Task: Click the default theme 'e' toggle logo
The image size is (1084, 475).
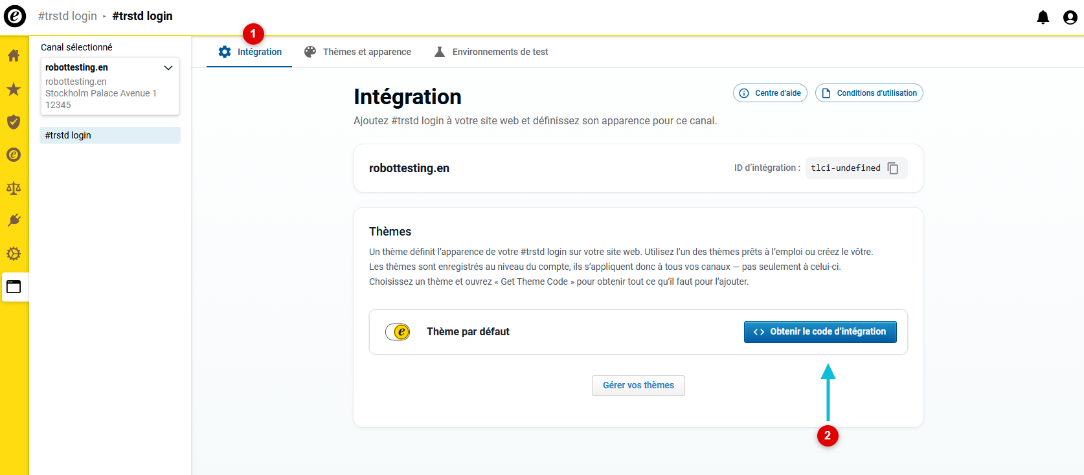Action: tap(398, 332)
